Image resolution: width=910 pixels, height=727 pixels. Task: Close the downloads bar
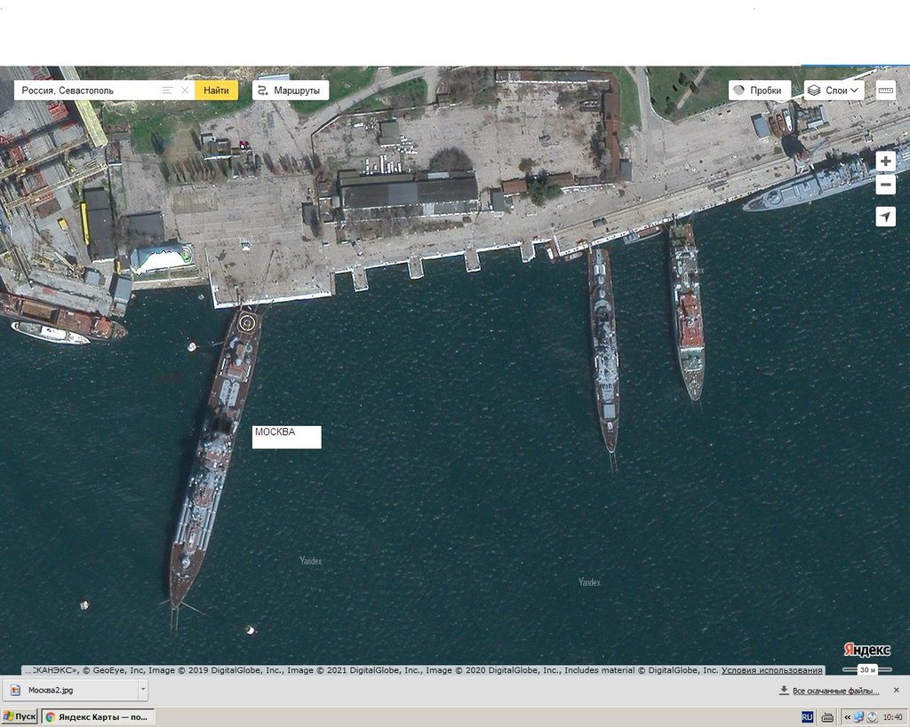coord(897,690)
